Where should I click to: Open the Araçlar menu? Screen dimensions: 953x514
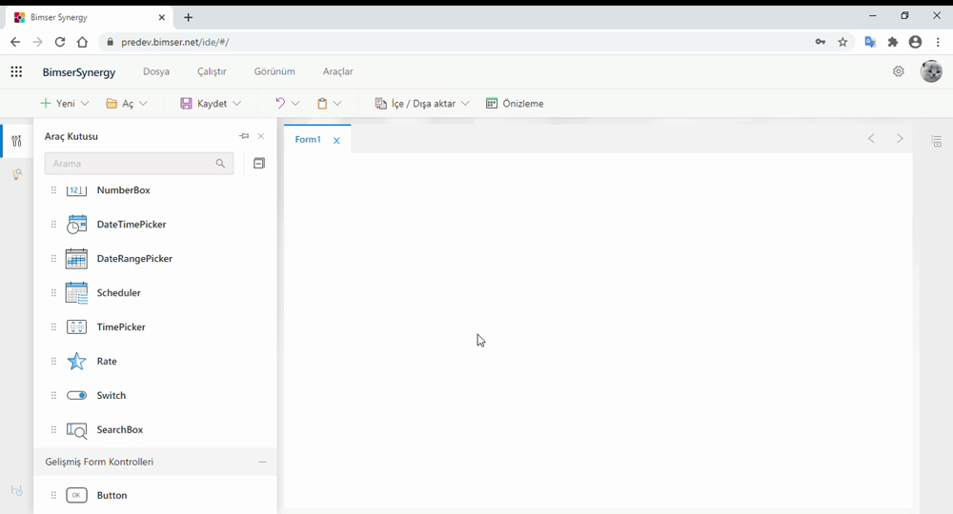[337, 72]
